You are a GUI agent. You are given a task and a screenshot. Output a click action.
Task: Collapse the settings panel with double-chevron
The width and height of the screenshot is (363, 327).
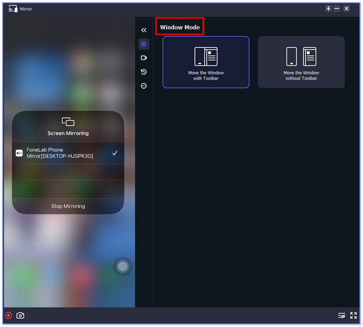(x=144, y=30)
